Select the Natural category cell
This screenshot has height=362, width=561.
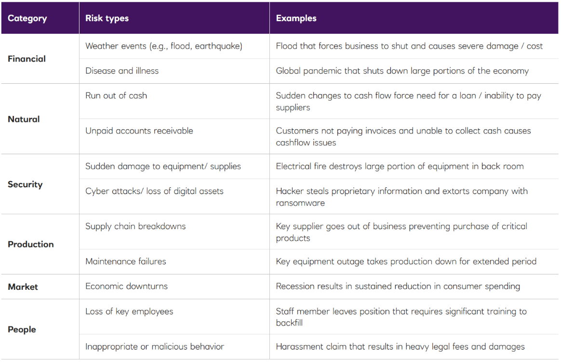click(x=24, y=119)
